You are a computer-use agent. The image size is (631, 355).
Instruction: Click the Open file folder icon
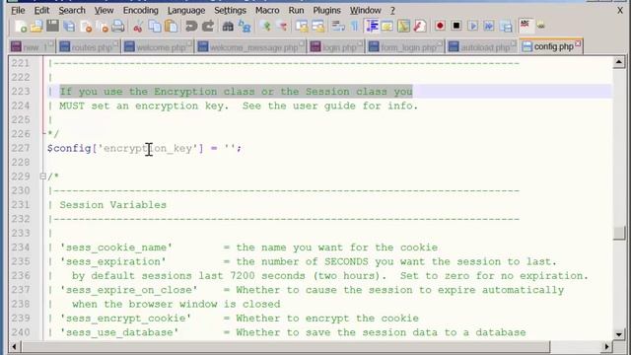click(36, 27)
